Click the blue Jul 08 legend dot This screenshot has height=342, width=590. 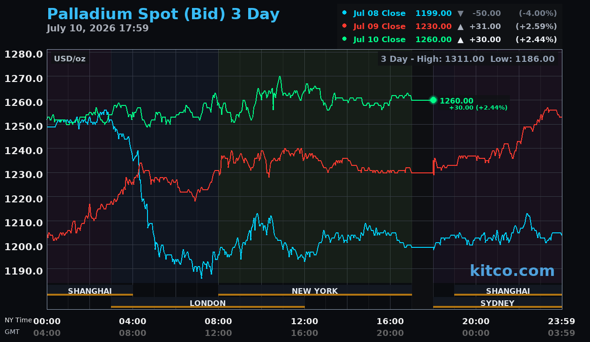point(345,13)
